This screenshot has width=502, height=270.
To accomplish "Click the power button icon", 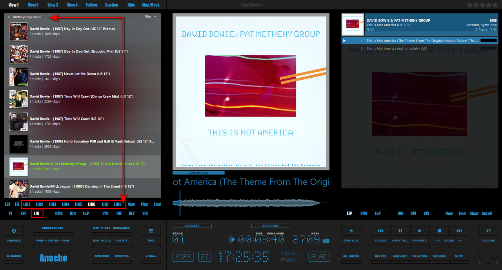I will tap(14, 231).
